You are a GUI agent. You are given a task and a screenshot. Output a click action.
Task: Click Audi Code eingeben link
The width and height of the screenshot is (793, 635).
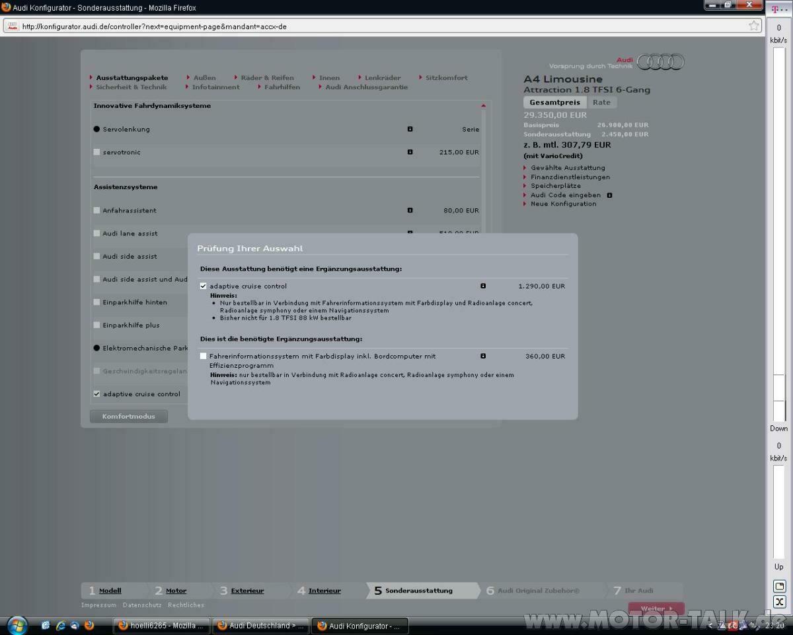[566, 195]
